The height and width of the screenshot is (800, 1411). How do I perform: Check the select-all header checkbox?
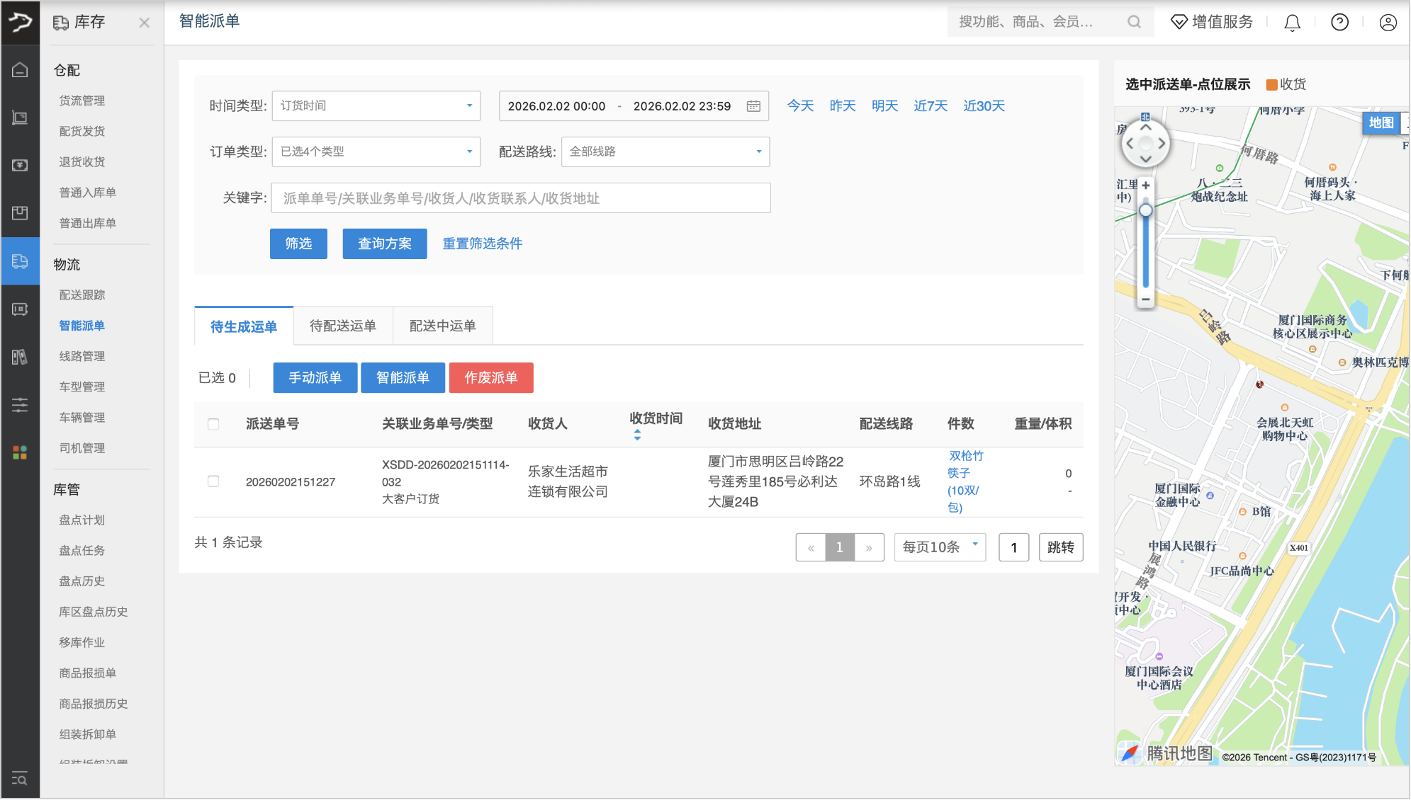213,424
